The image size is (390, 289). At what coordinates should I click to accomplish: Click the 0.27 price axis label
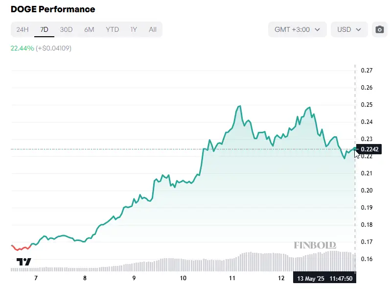pyautogui.click(x=367, y=71)
